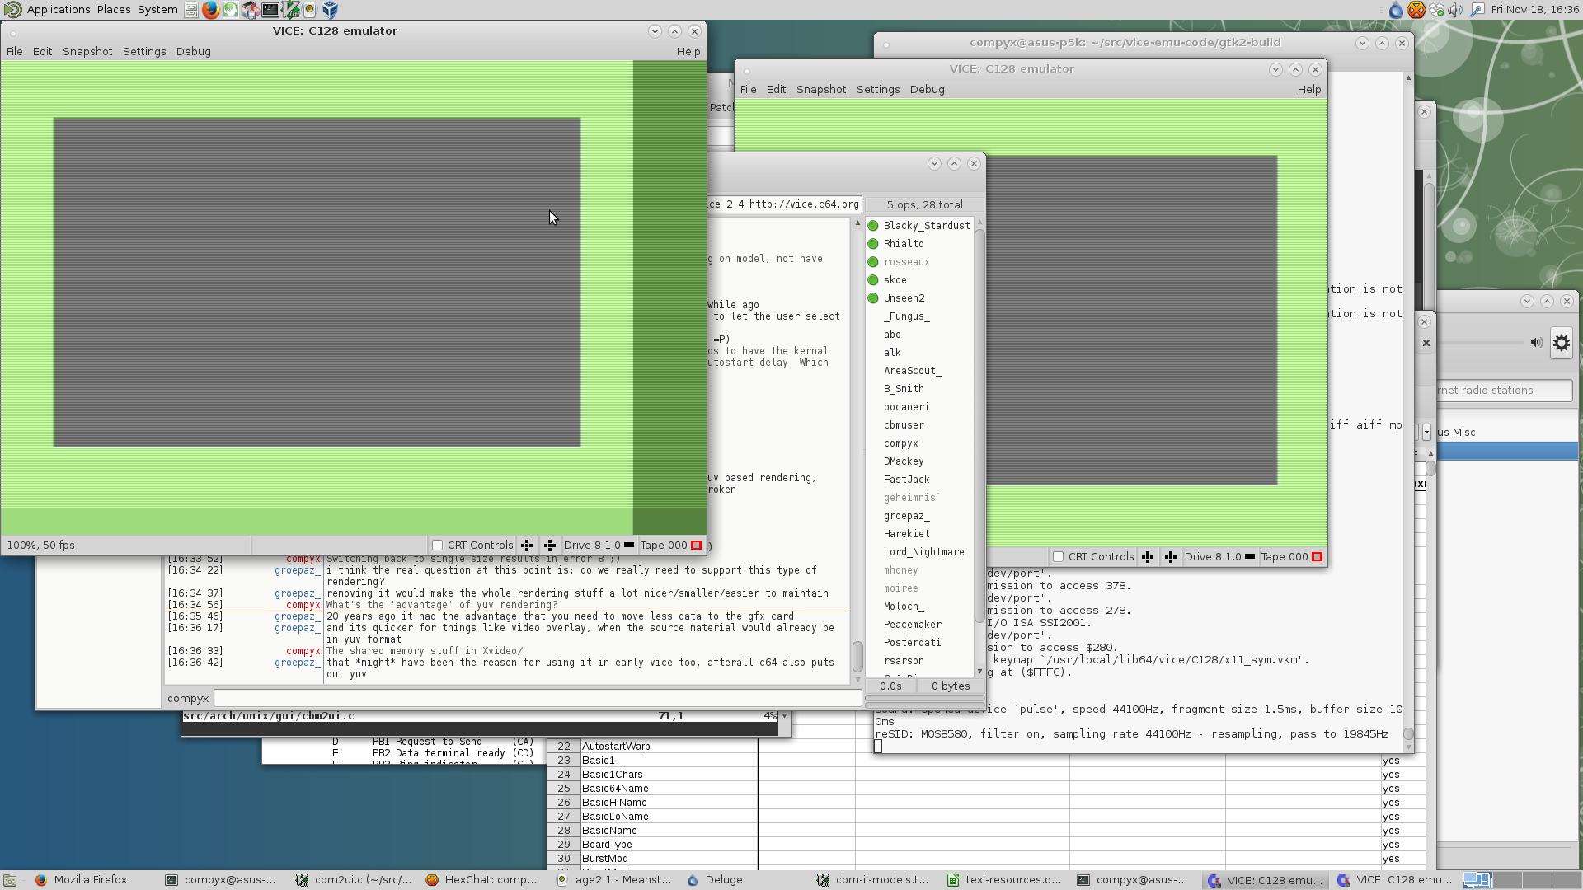The width and height of the screenshot is (1583, 890).
Task: Click the compyx nick button beside the input box
Action: (188, 698)
